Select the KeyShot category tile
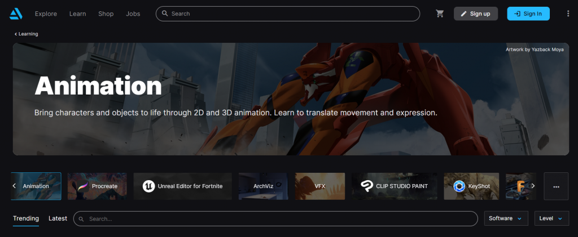This screenshot has height=237, width=578. point(471,186)
